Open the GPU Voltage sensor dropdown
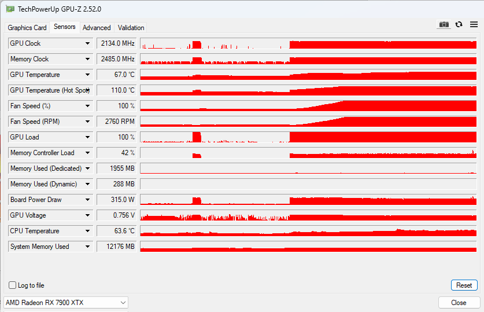The image size is (484, 312). click(x=88, y=215)
